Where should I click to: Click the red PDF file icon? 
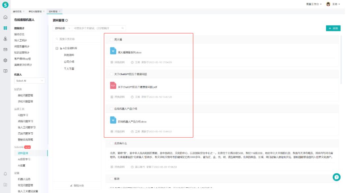click(x=113, y=86)
